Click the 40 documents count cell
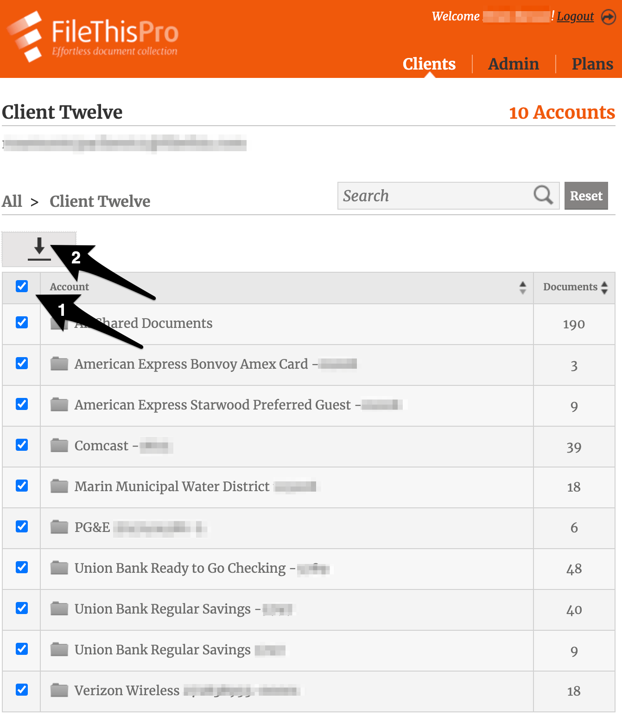This screenshot has height=717, width=622. (574, 610)
